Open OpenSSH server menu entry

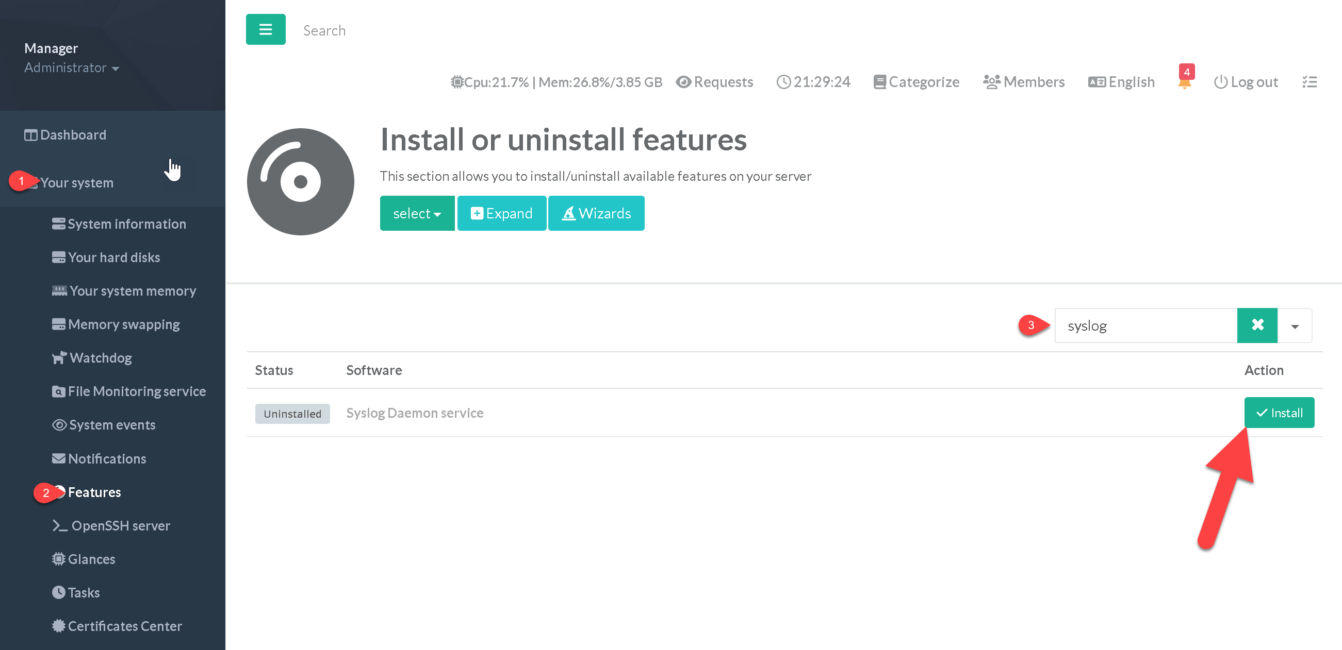[120, 526]
